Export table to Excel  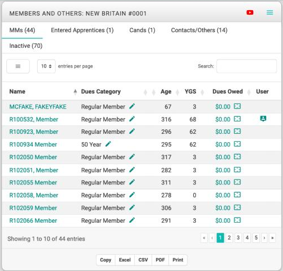[125, 260]
